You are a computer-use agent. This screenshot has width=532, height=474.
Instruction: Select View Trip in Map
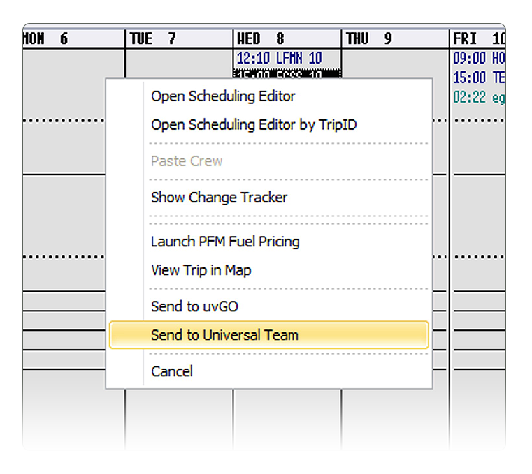click(x=201, y=270)
